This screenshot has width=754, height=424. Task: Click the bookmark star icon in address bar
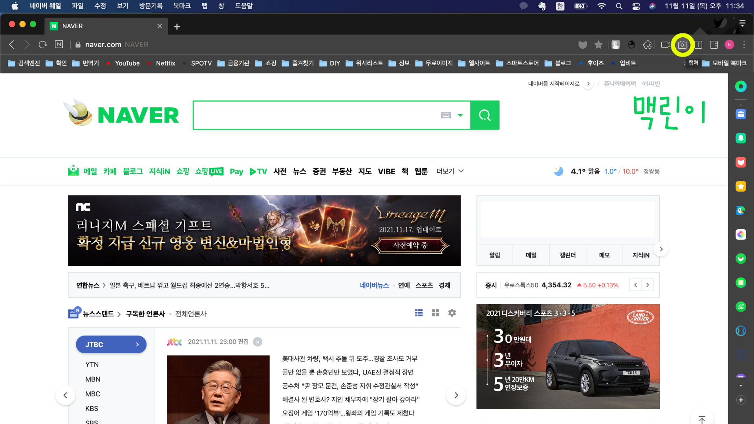(x=598, y=45)
